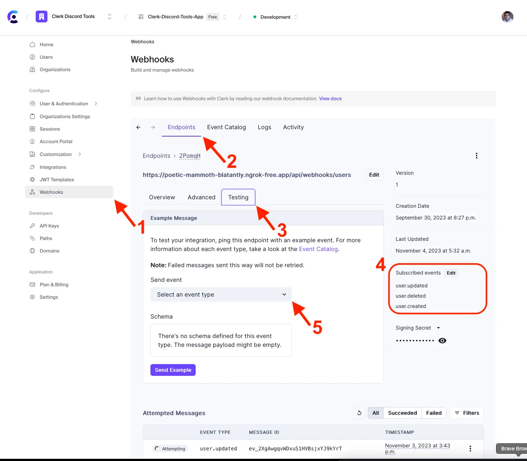Image resolution: width=527 pixels, height=461 pixels.
Task: Click the user.updated event type cell
Action: pyautogui.click(x=218, y=449)
